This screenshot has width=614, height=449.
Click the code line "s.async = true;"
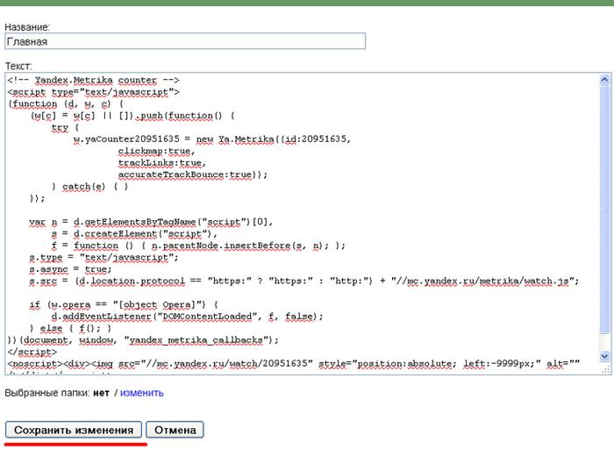(70, 269)
